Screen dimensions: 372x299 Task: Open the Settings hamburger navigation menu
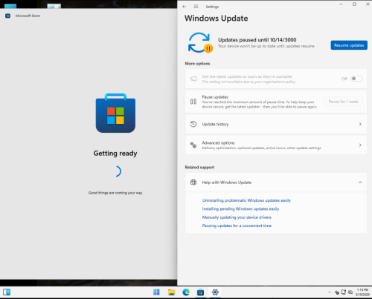(x=196, y=7)
